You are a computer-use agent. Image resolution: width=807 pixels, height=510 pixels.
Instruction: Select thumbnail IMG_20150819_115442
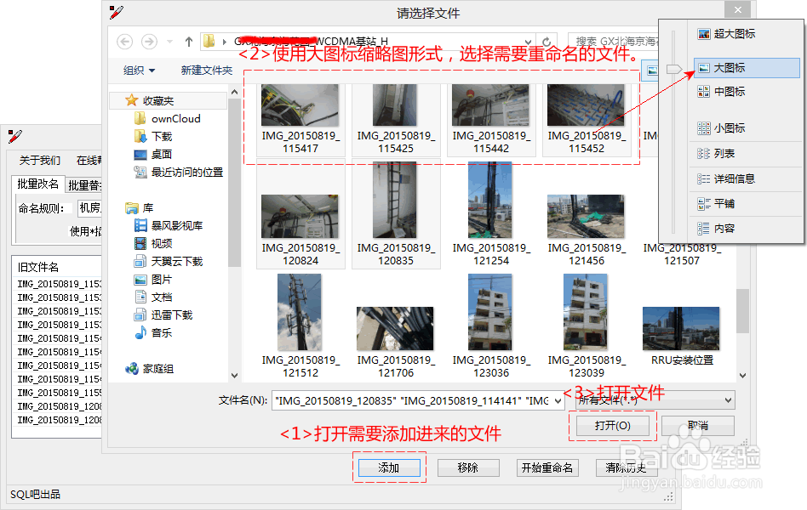491,119
